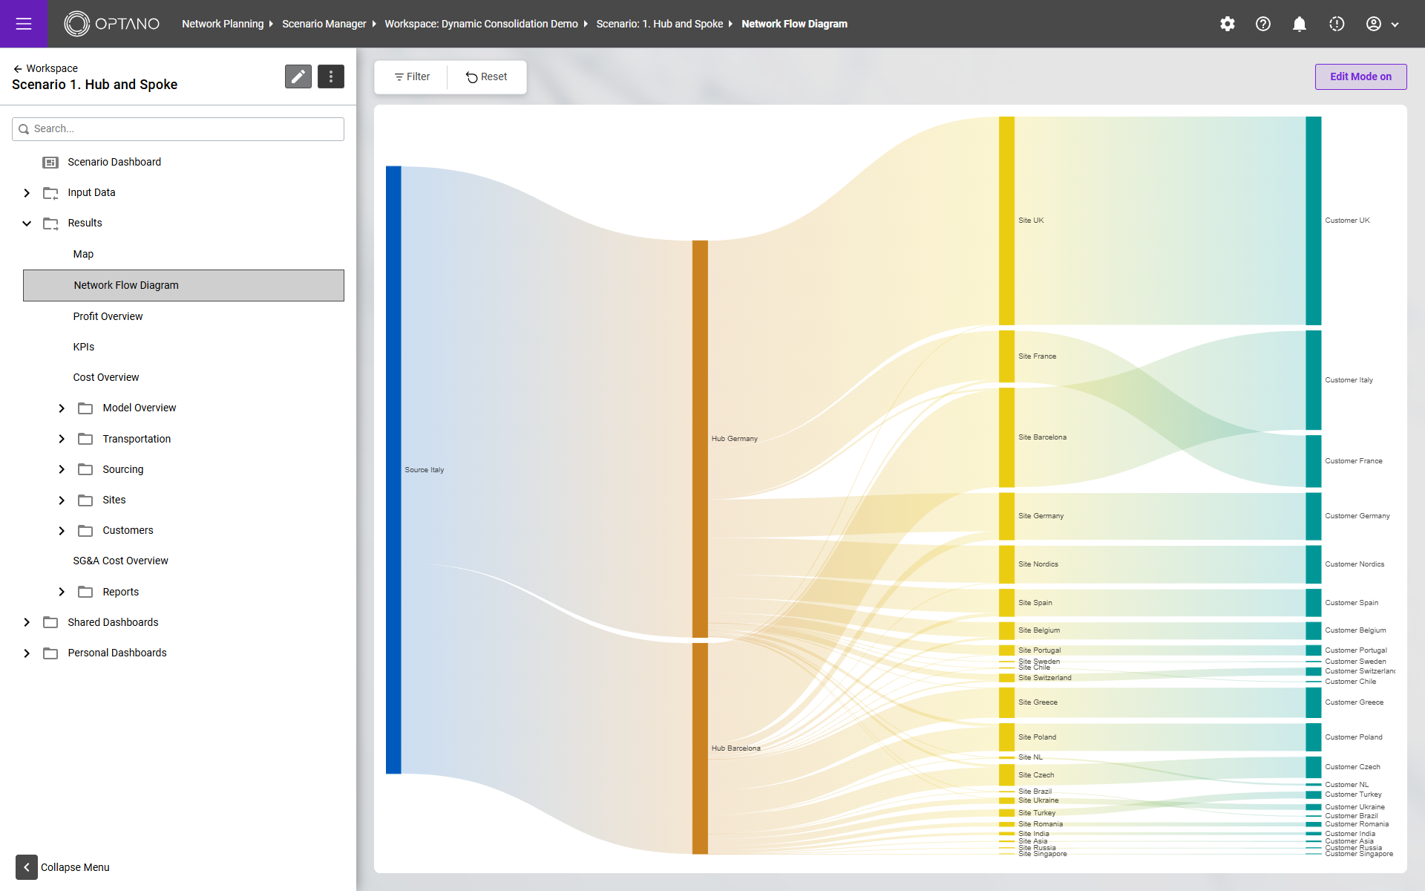The image size is (1425, 891).
Task: Click the Collapse Menu arrow icon
Action: [x=27, y=866]
